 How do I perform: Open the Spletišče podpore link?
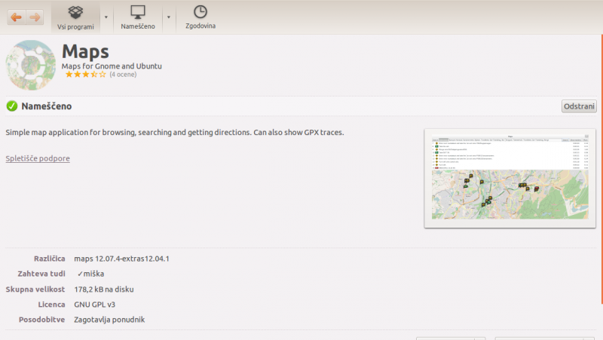tap(38, 158)
